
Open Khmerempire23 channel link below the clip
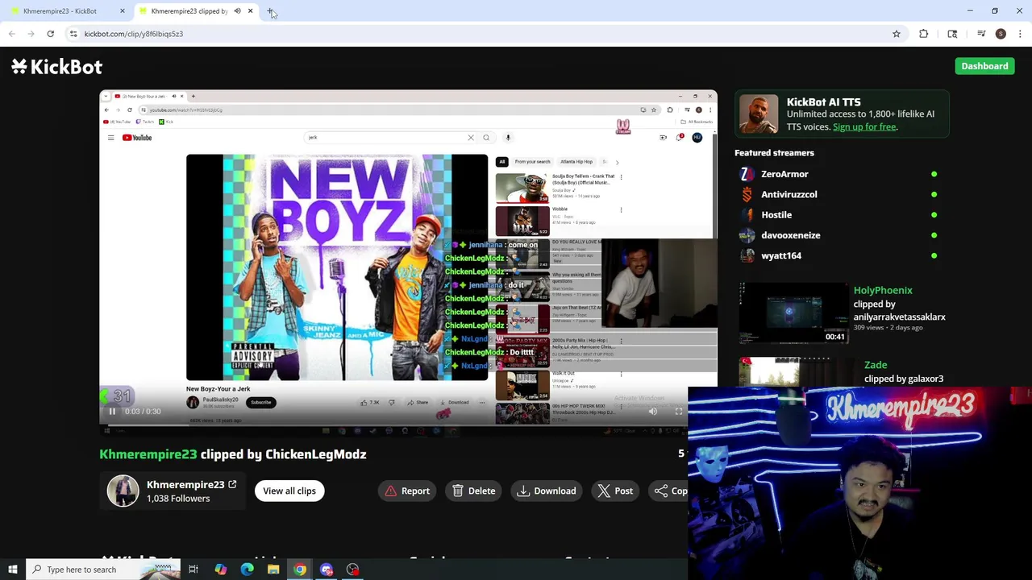point(185,484)
